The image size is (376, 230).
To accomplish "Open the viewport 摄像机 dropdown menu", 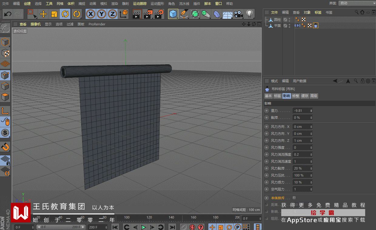I will [x=35, y=24].
